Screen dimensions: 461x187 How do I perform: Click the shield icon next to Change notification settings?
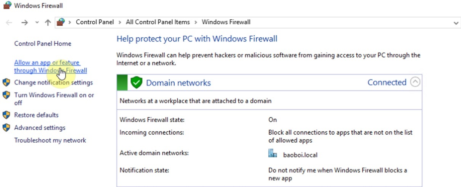[6, 82]
